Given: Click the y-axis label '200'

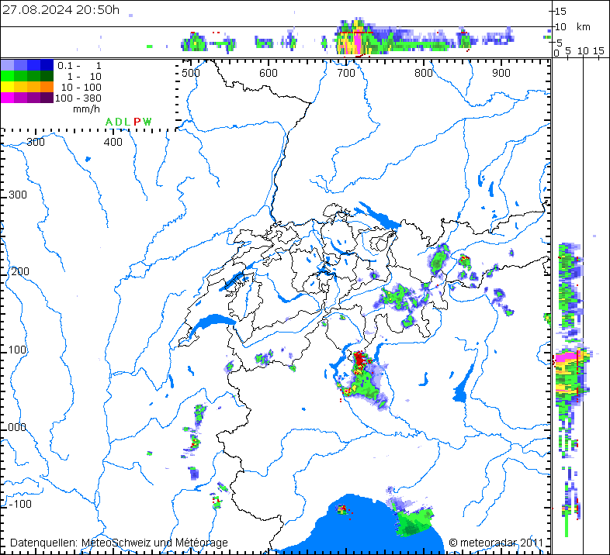Looking at the screenshot, I should (20, 271).
